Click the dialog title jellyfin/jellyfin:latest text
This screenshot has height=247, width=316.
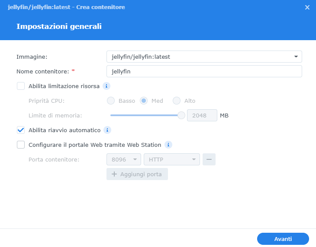[x=39, y=7]
